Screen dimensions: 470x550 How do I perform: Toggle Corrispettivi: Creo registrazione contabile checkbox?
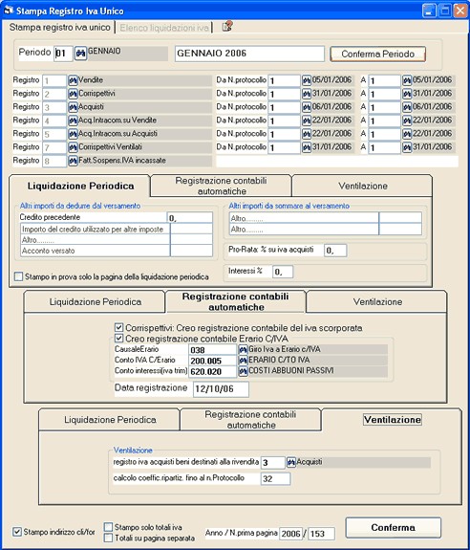(x=118, y=328)
